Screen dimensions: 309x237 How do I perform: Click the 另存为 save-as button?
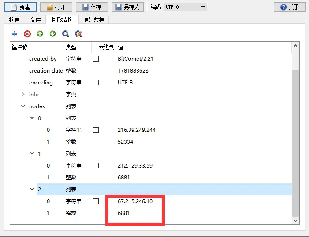tap(127, 7)
